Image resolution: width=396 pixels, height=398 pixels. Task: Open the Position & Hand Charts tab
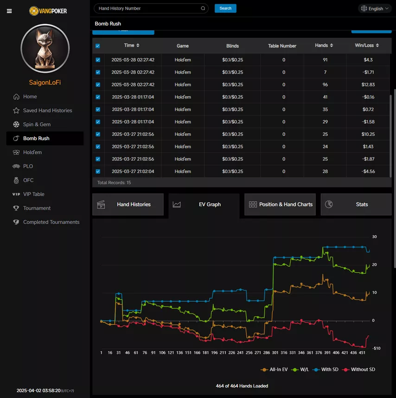[x=280, y=205]
